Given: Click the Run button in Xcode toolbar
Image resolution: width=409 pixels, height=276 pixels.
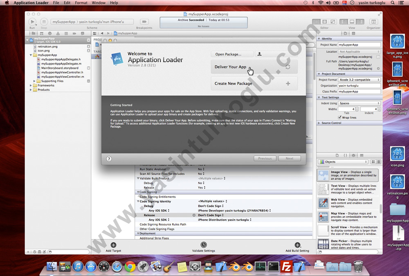Looking at the screenshot, I should tap(32, 22).
